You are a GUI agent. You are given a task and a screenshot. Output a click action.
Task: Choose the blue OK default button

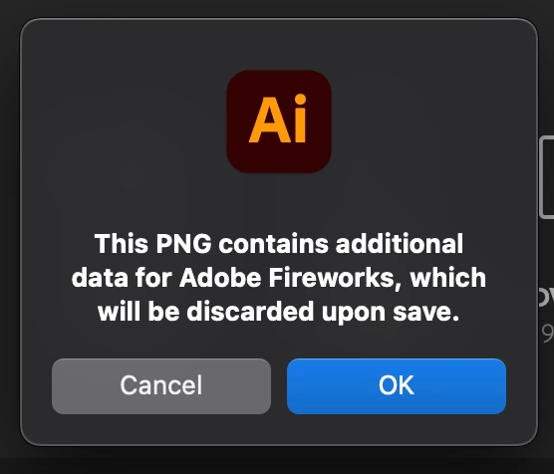tap(397, 386)
